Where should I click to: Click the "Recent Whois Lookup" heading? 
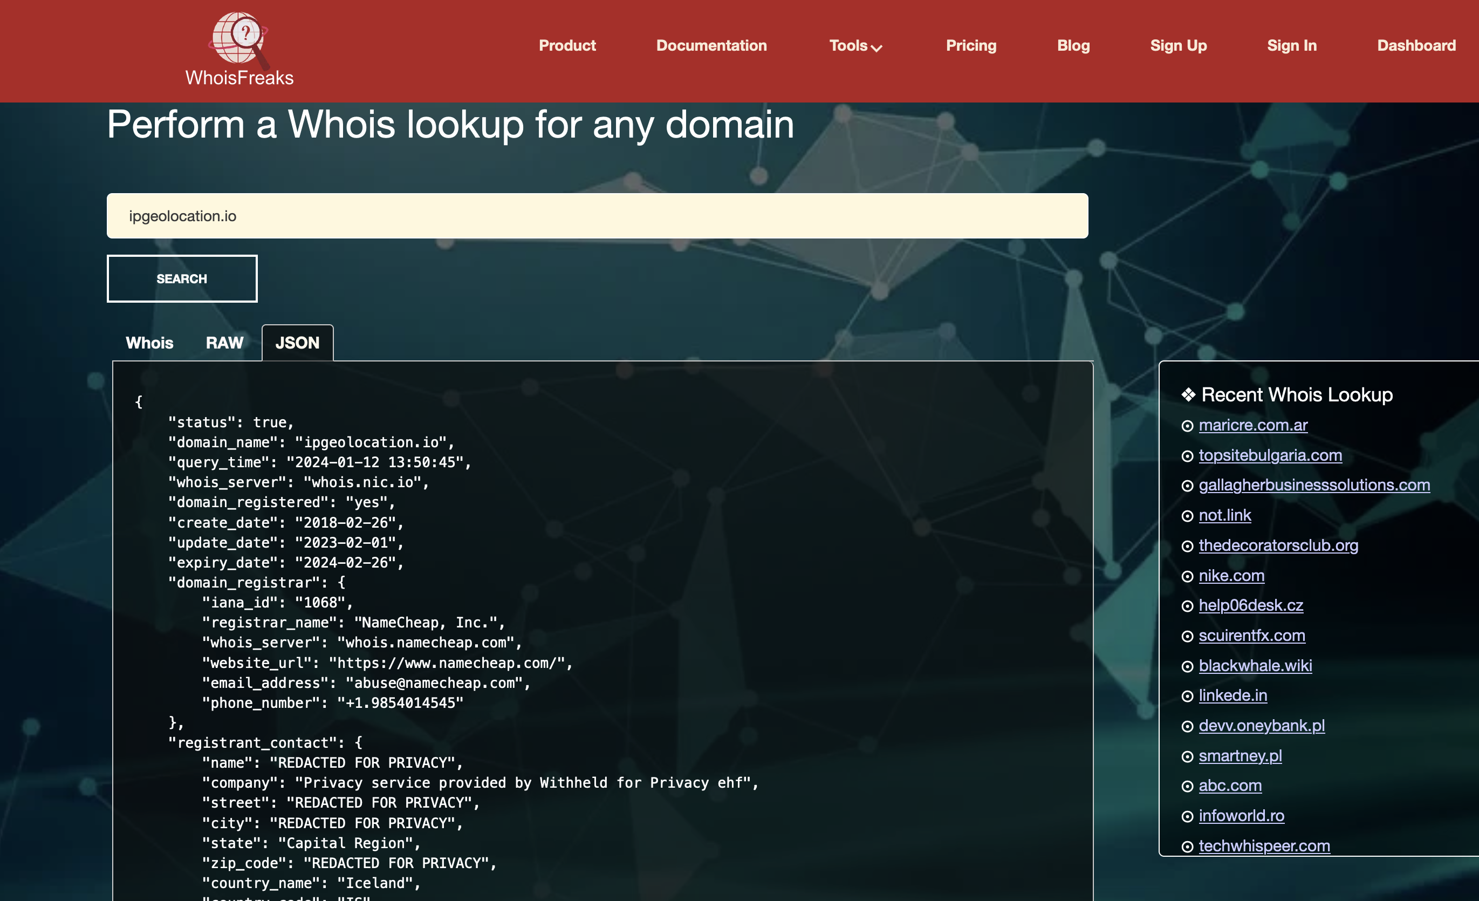point(1297,394)
